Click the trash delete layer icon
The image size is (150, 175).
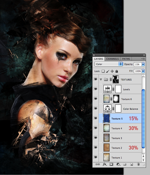point(138,164)
